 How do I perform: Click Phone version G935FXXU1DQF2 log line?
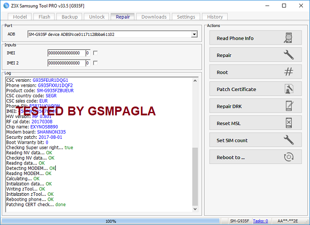point(39,85)
